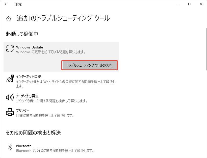This screenshot has height=158, width=207.
Task: Select the インターネット接続 troubleshooter title
Action: coord(29,76)
